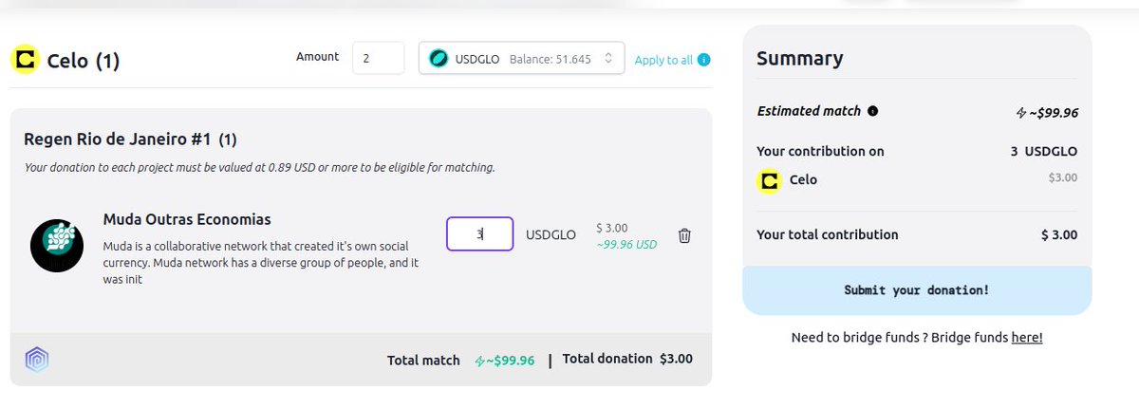The width and height of the screenshot is (1139, 409).
Task: Click Apply to all link
Action: [x=663, y=60]
